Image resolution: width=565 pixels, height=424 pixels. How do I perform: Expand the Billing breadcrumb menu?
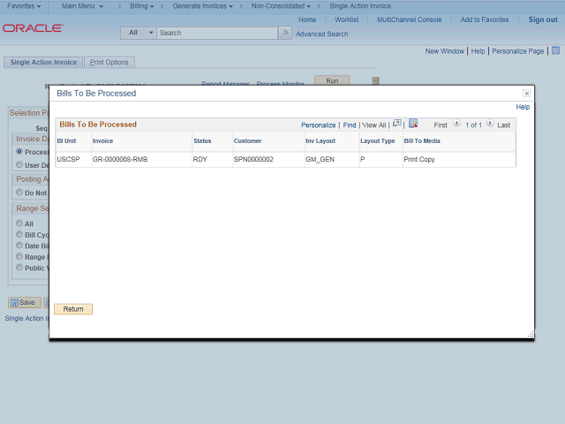[x=142, y=6]
